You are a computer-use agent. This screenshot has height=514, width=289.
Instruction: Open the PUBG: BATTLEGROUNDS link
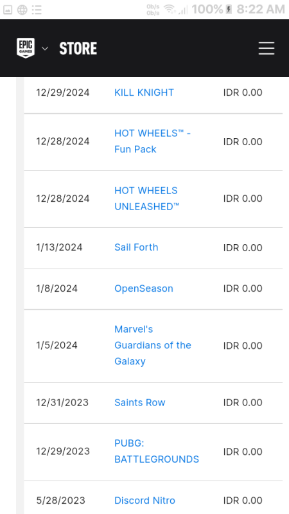(x=157, y=451)
